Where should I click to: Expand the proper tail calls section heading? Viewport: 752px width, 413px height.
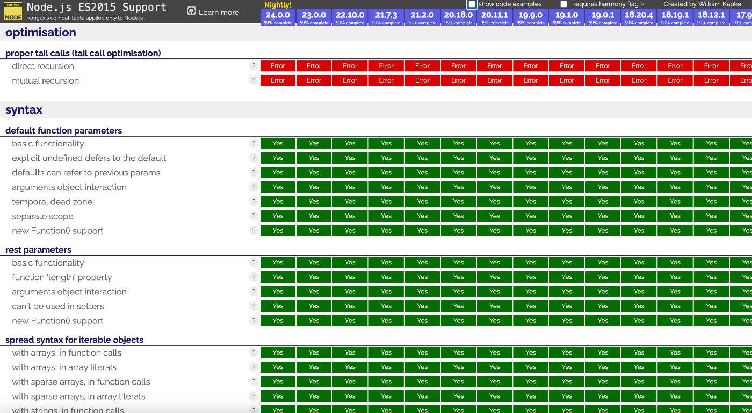[x=83, y=53]
